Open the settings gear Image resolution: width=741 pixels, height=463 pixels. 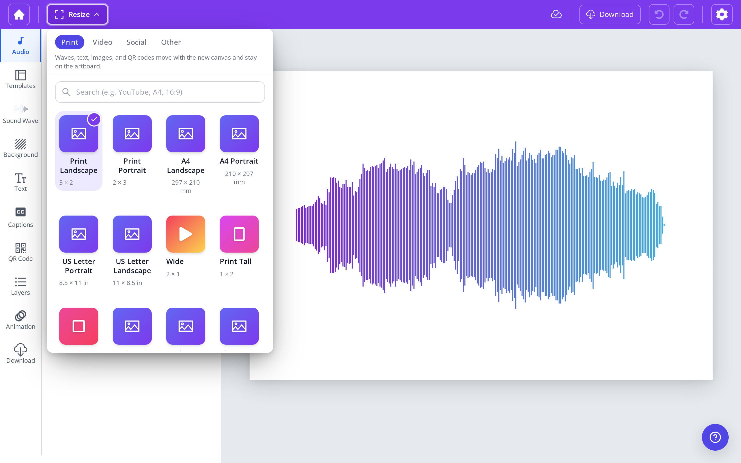pyautogui.click(x=722, y=14)
